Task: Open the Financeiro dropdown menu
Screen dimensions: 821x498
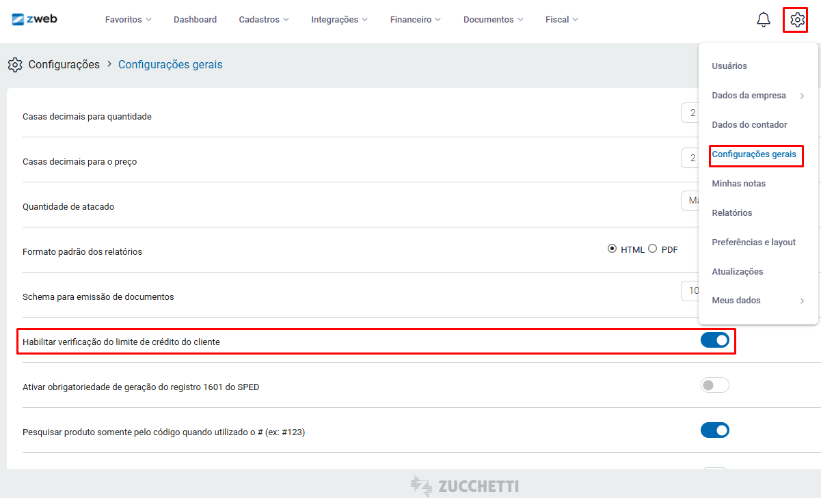Action: pos(415,20)
